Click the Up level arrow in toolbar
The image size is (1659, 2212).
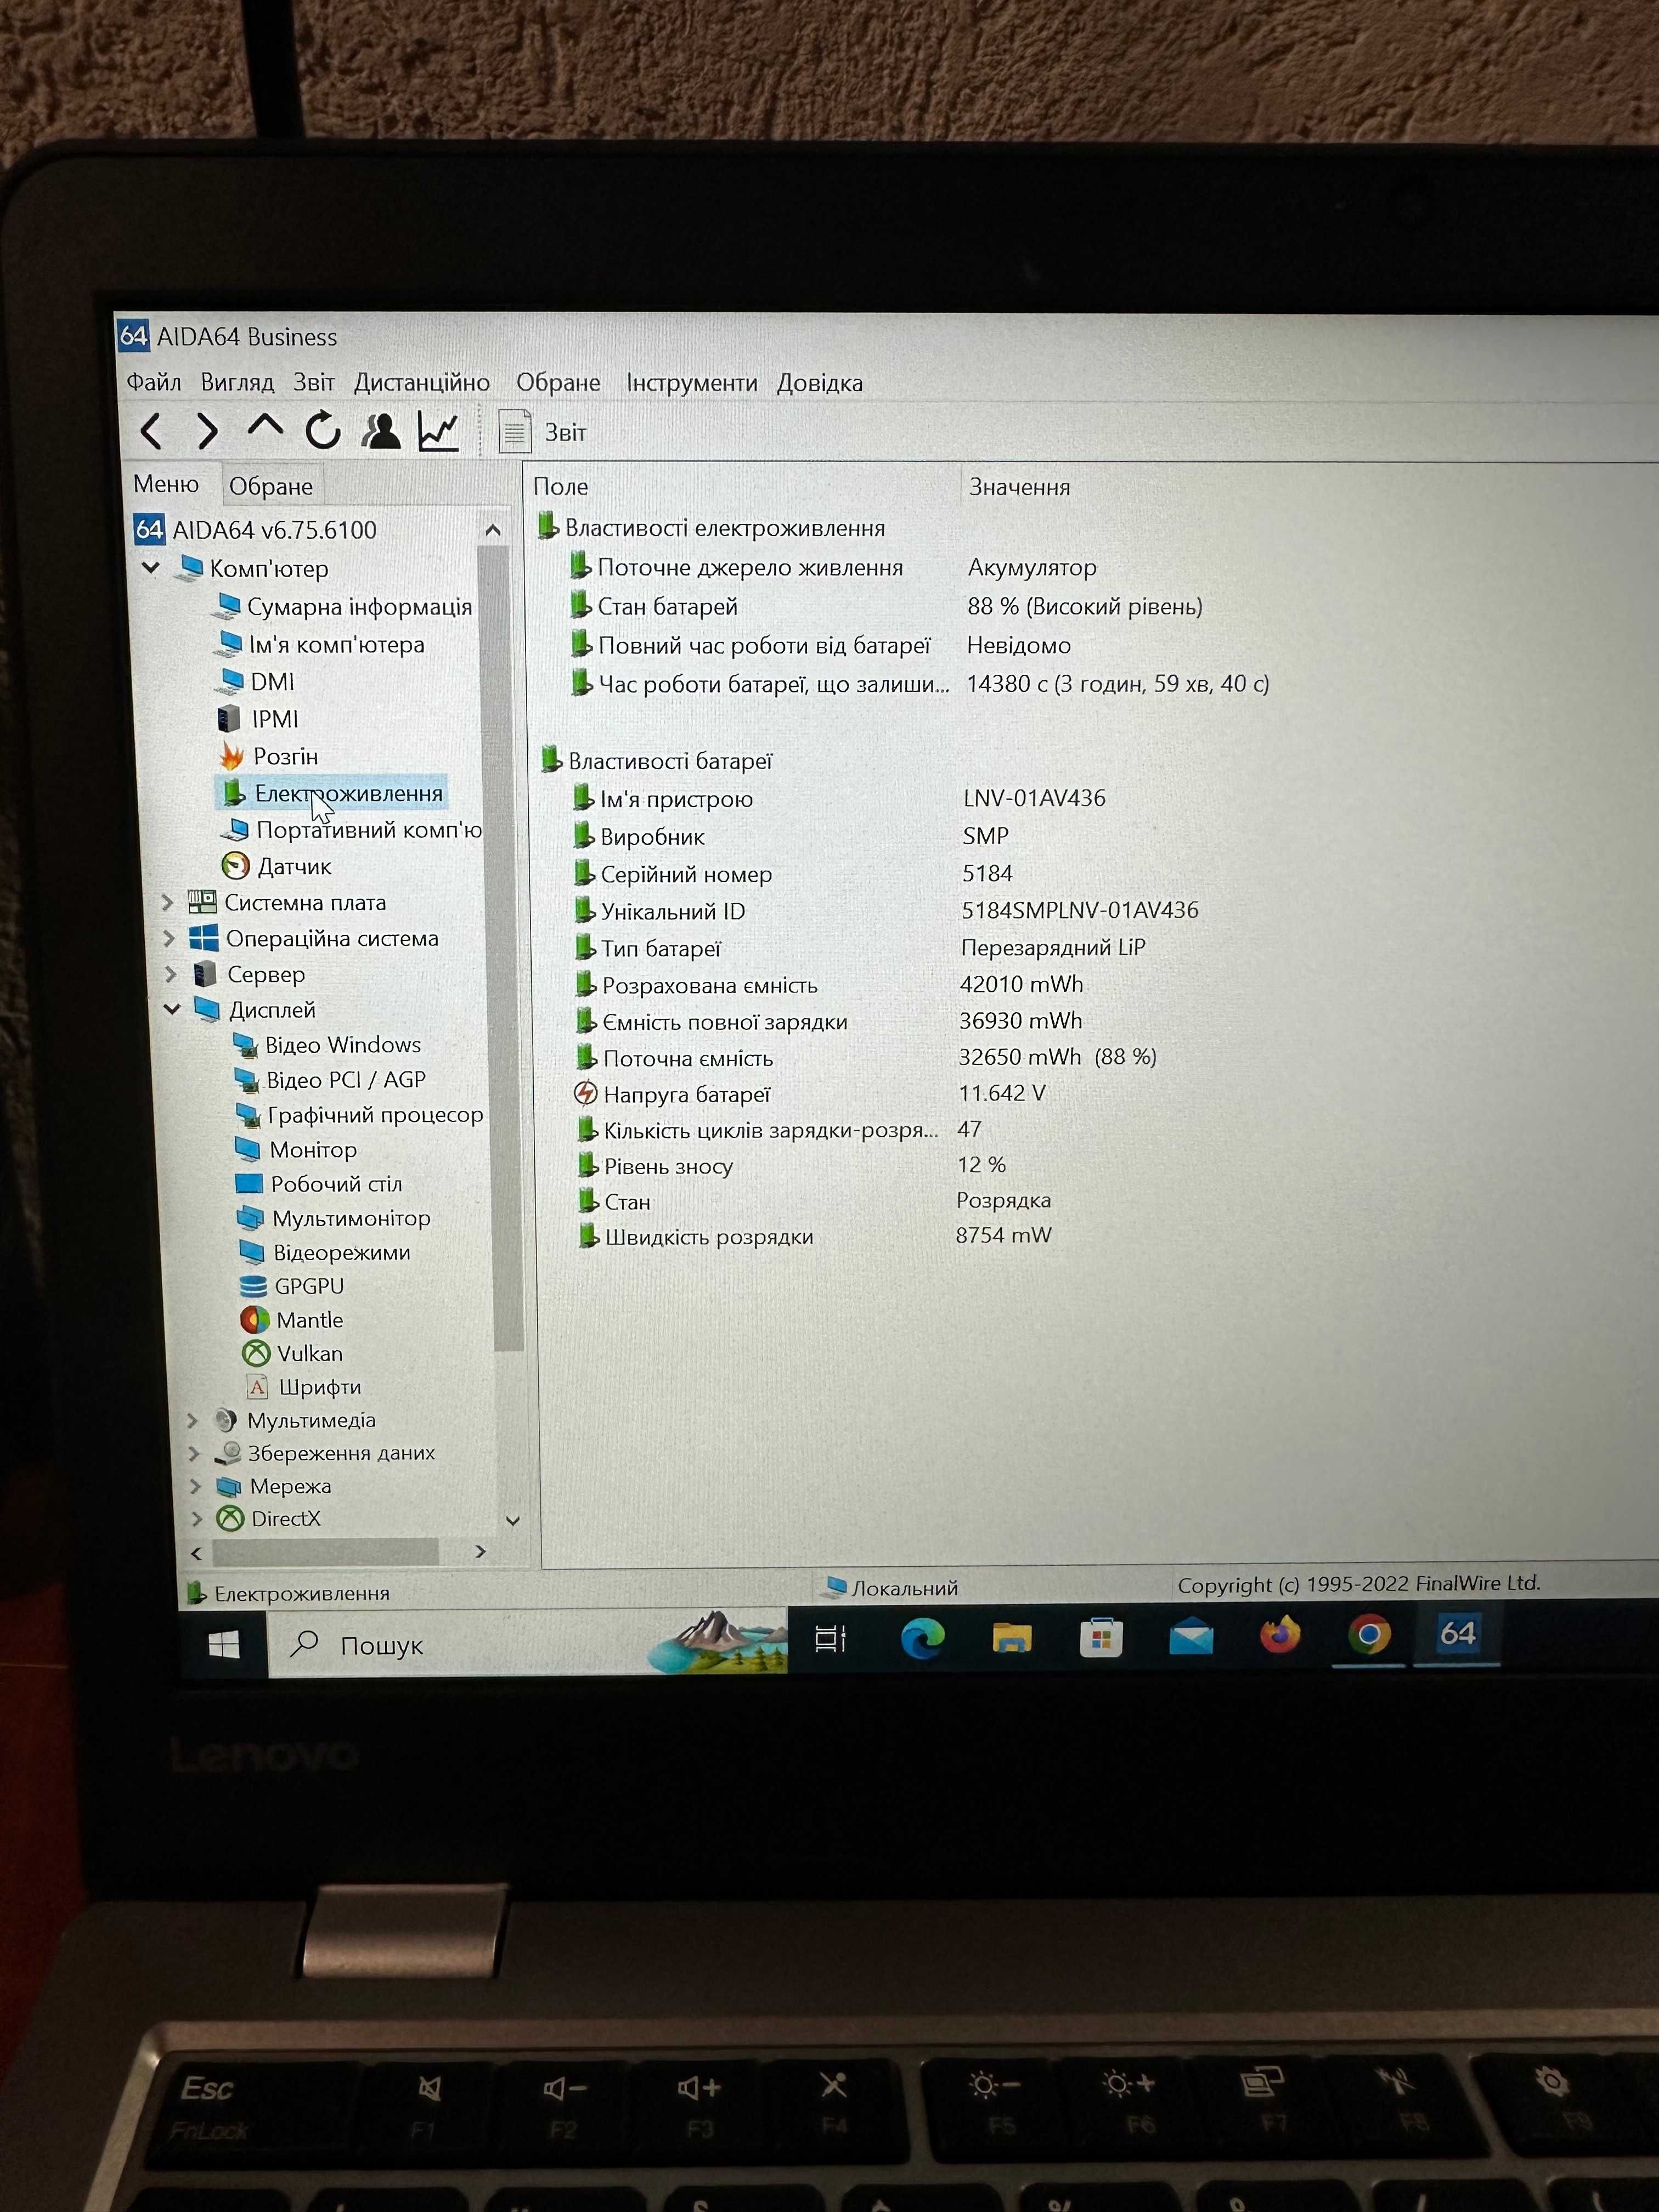point(265,426)
